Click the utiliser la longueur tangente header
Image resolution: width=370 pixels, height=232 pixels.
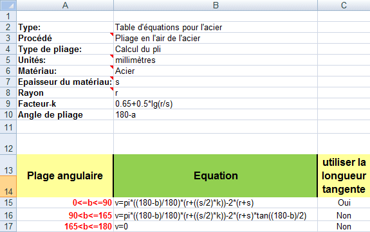tap(344, 175)
